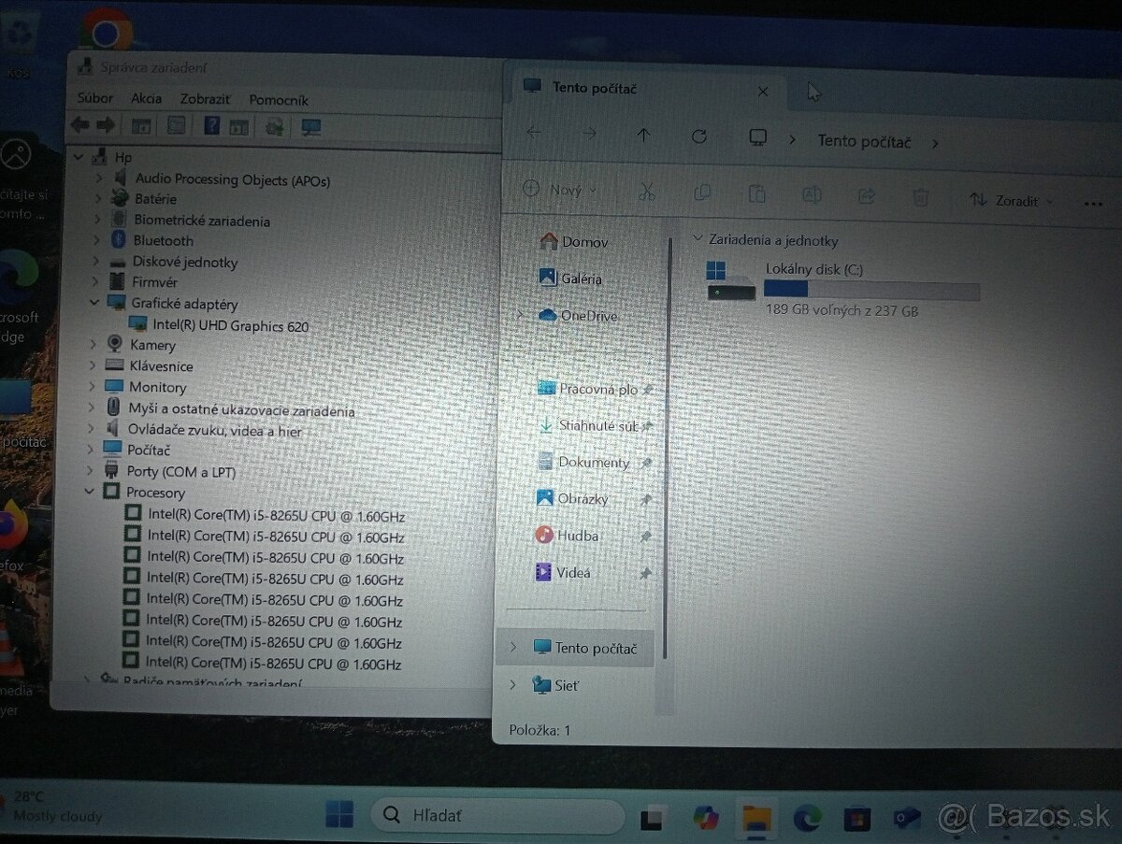Open the Akcia menu in Device Manager
Viewport: 1122px width, 844px height.
146,99
